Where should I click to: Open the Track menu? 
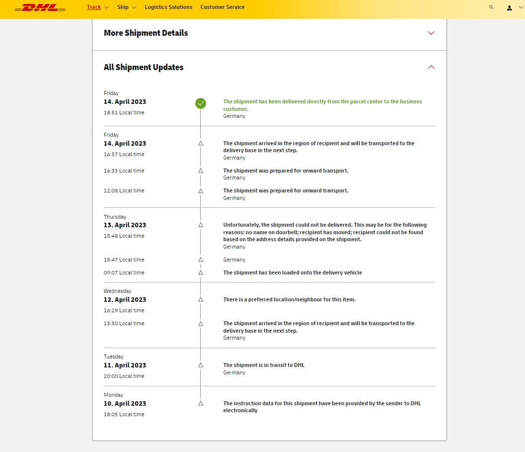(x=94, y=7)
